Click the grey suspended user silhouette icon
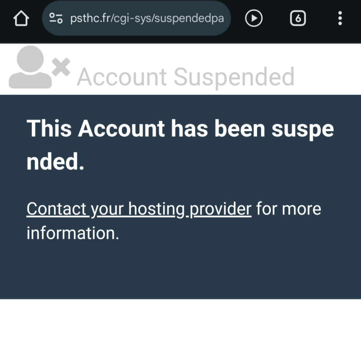361x337 pixels. (x=30, y=67)
